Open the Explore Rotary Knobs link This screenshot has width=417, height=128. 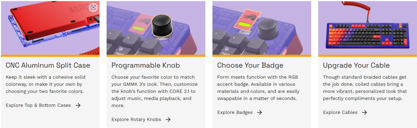[x=136, y=120]
